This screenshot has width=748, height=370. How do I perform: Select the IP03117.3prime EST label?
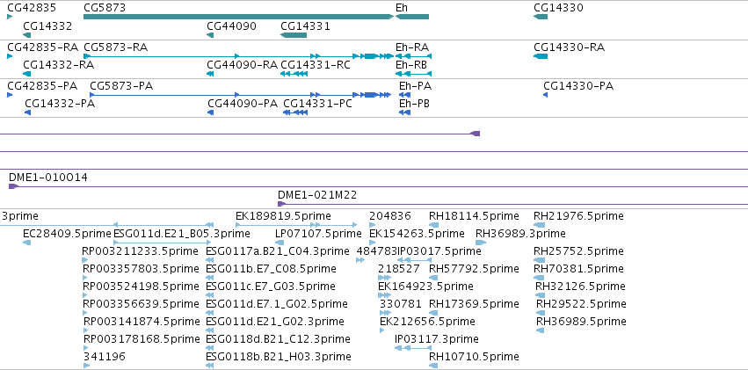437,339
